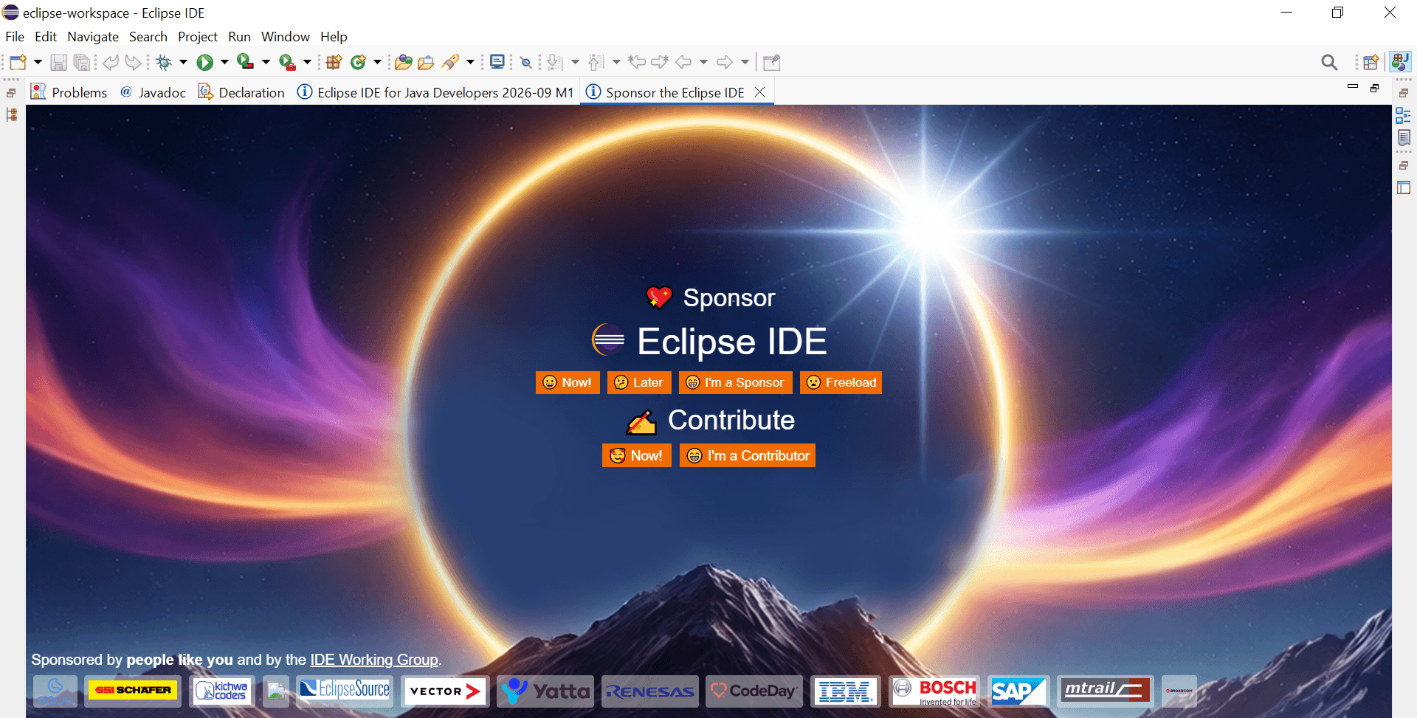Click the Redo arrow in the toolbar
Screen dimensions: 1417x718
(133, 62)
